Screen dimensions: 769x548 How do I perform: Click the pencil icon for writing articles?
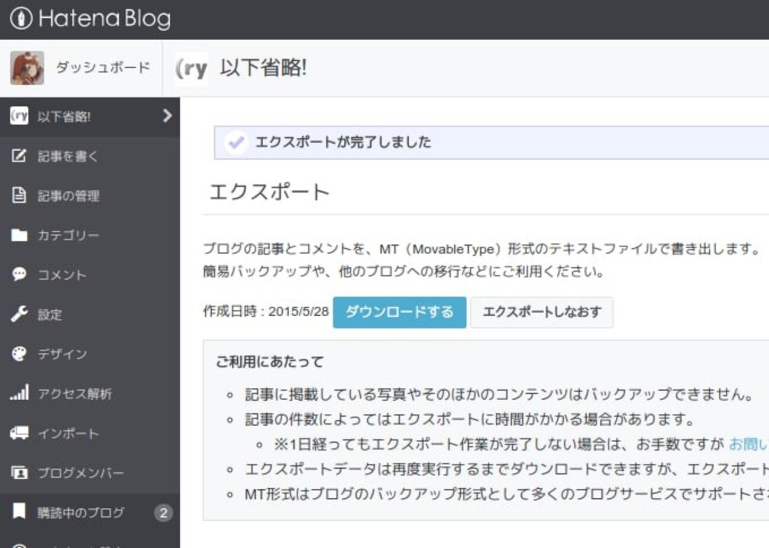19,155
